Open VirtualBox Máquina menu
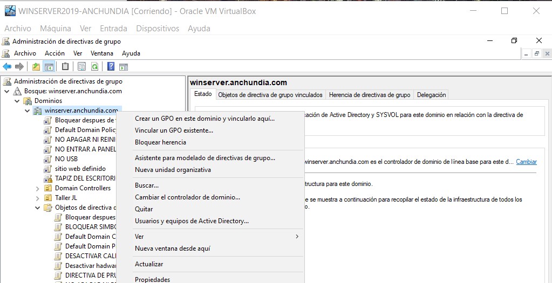 [55, 29]
